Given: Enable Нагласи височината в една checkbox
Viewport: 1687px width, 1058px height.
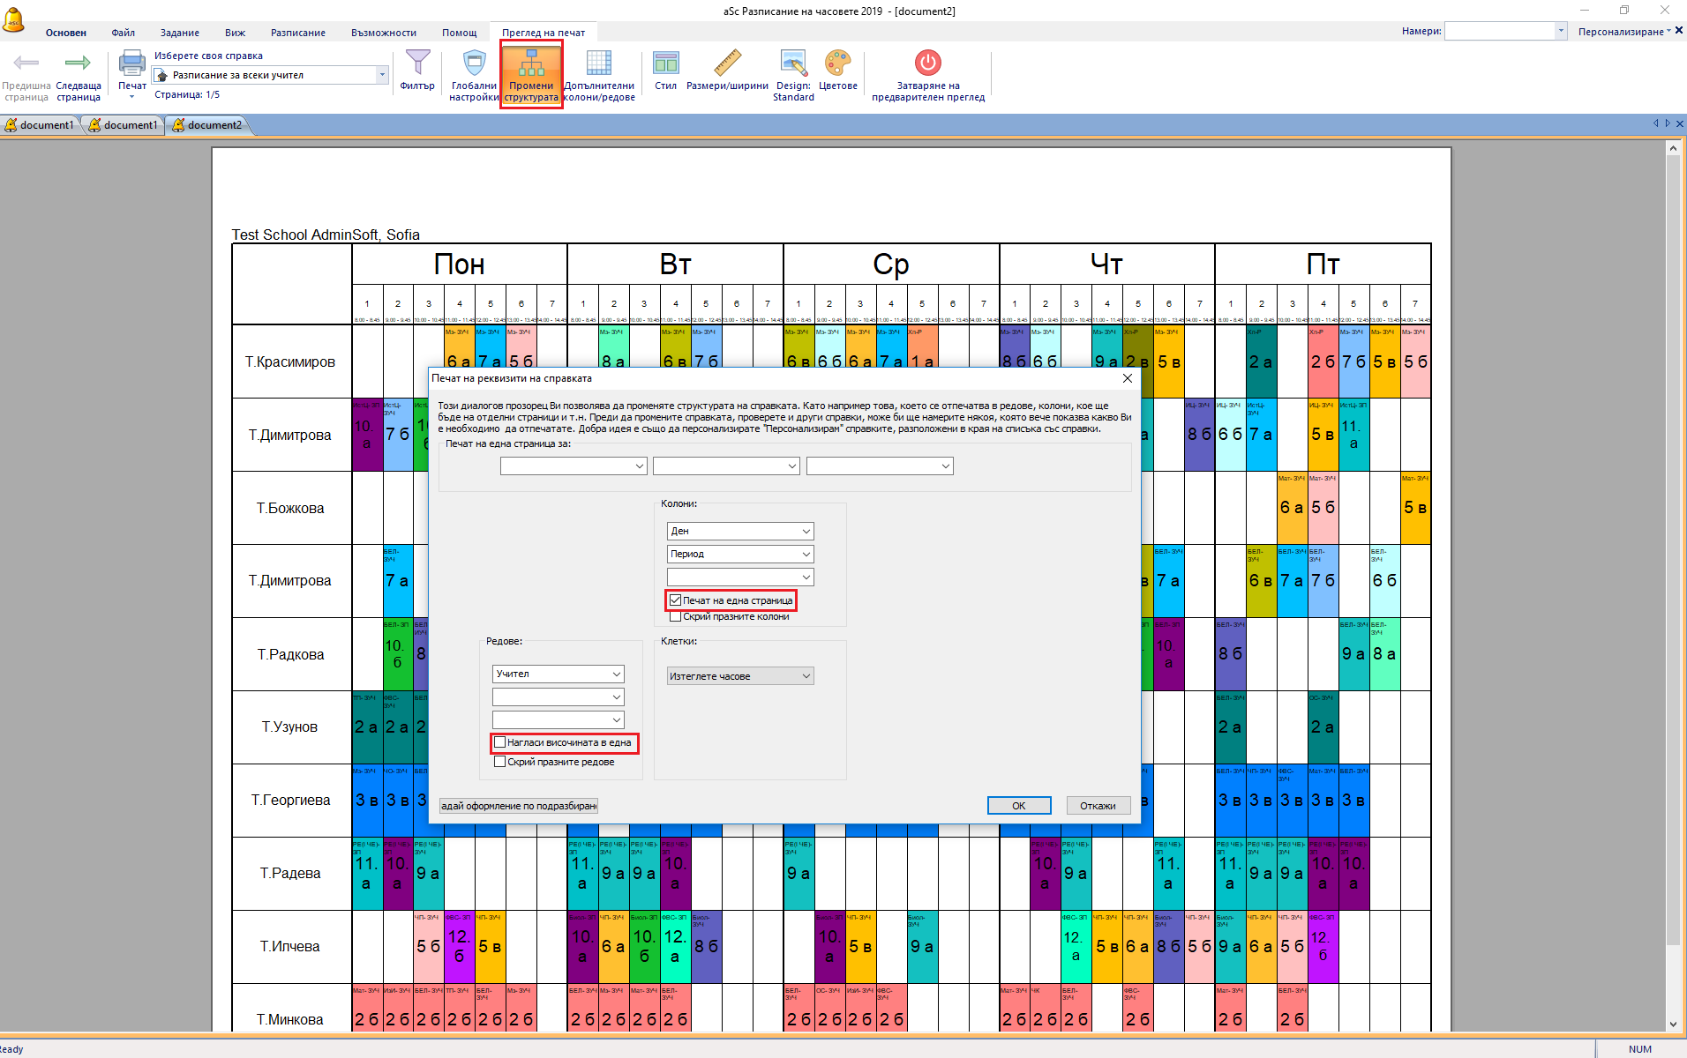Looking at the screenshot, I should pyautogui.click(x=500, y=742).
